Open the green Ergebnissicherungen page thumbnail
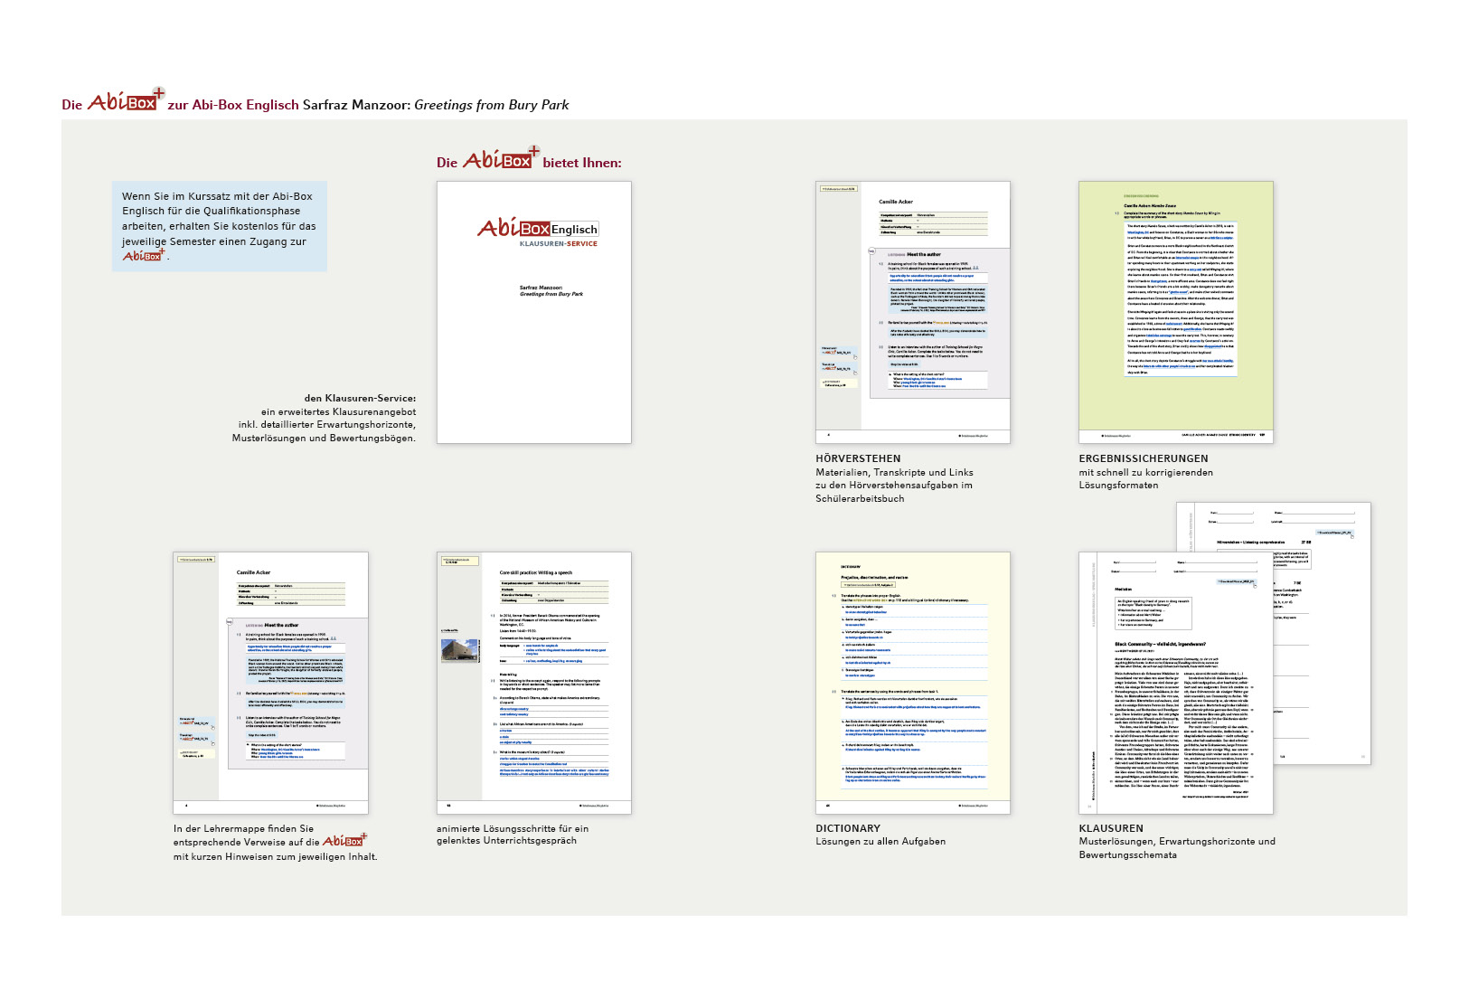Screen dimensions: 1469x991 tap(1175, 312)
